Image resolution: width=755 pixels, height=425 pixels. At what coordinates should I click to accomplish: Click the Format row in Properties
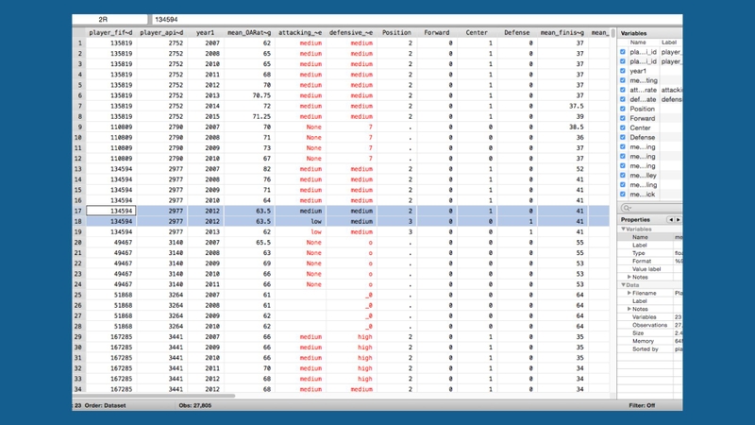pos(650,262)
